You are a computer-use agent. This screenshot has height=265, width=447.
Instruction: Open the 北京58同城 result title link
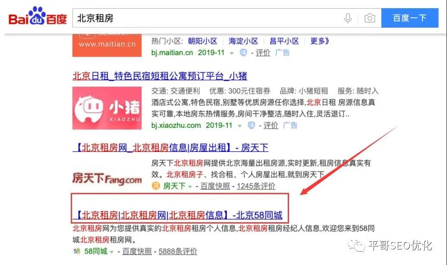click(178, 215)
